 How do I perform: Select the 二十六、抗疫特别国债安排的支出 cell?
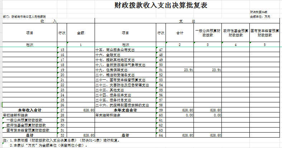[x=125, y=105]
